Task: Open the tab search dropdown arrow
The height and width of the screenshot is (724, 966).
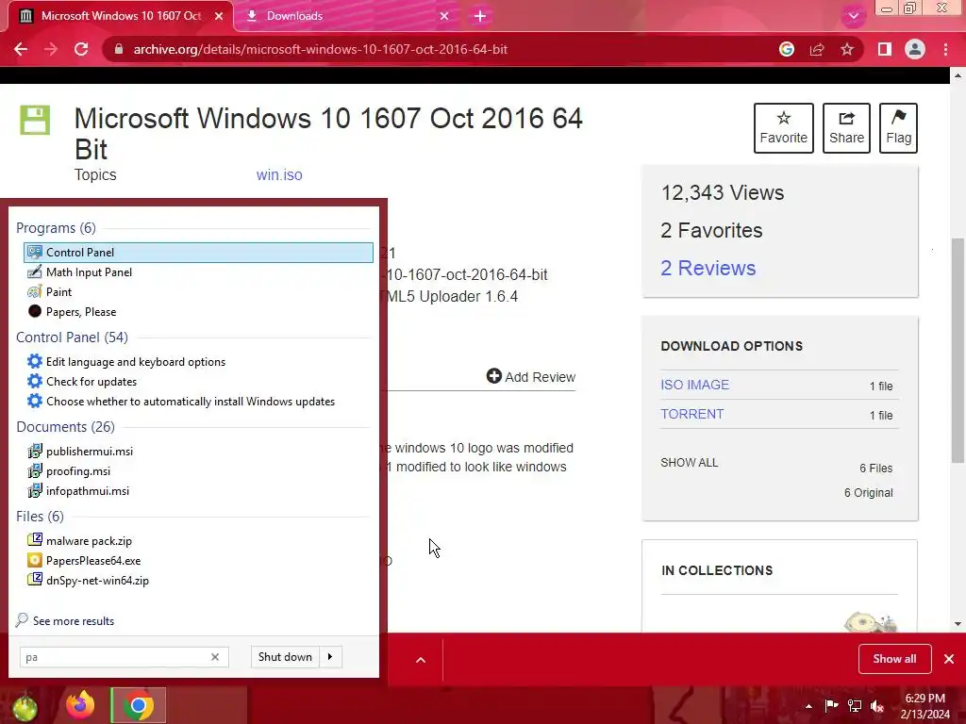Action: coord(853,16)
